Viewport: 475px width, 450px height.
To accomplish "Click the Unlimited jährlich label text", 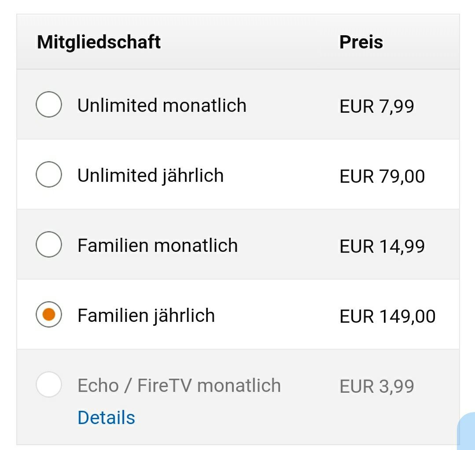I will point(151,176).
